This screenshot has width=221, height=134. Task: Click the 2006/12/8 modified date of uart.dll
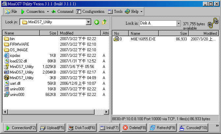tap(78, 83)
